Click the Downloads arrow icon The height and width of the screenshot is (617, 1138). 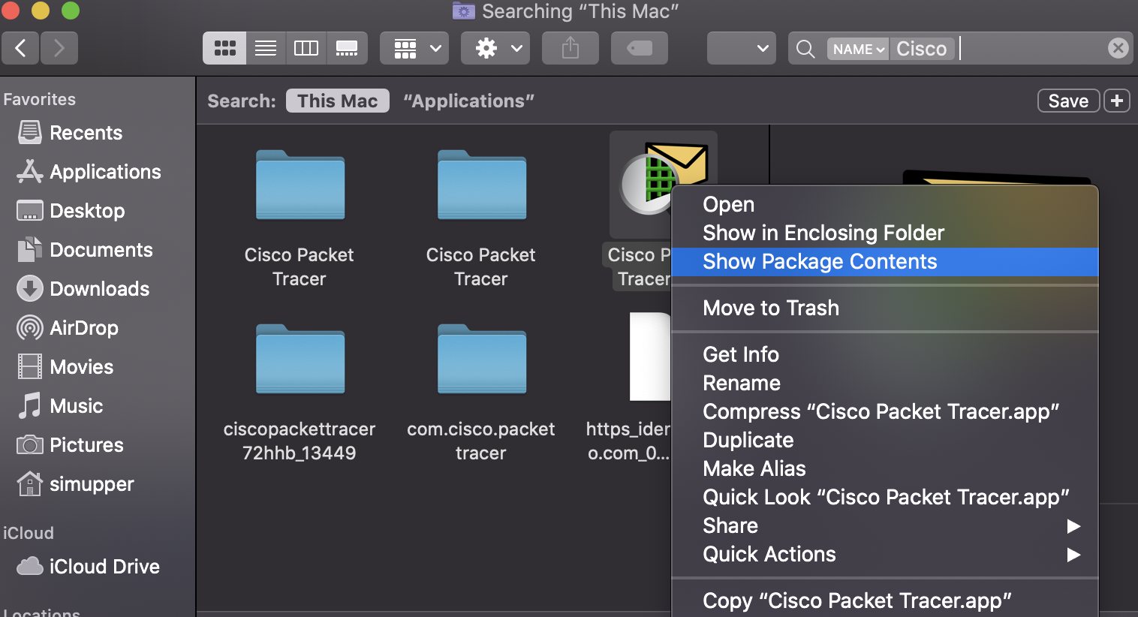point(30,288)
